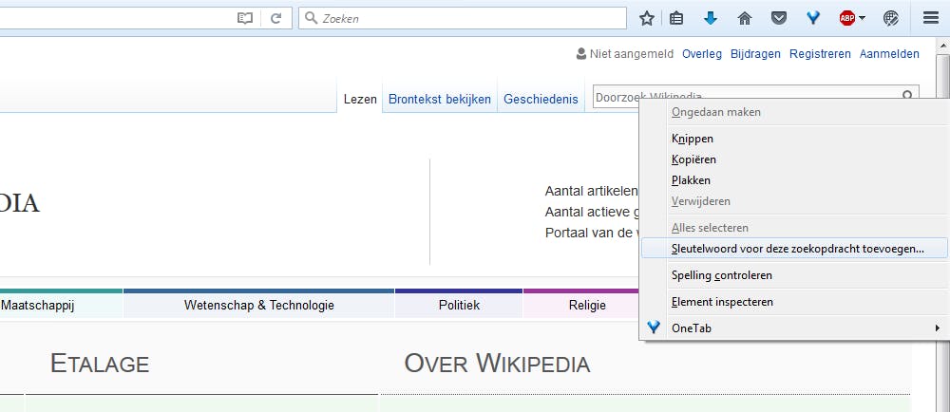Click the OneTab icon in context menu
Image resolution: width=950 pixels, height=412 pixels.
coord(654,328)
